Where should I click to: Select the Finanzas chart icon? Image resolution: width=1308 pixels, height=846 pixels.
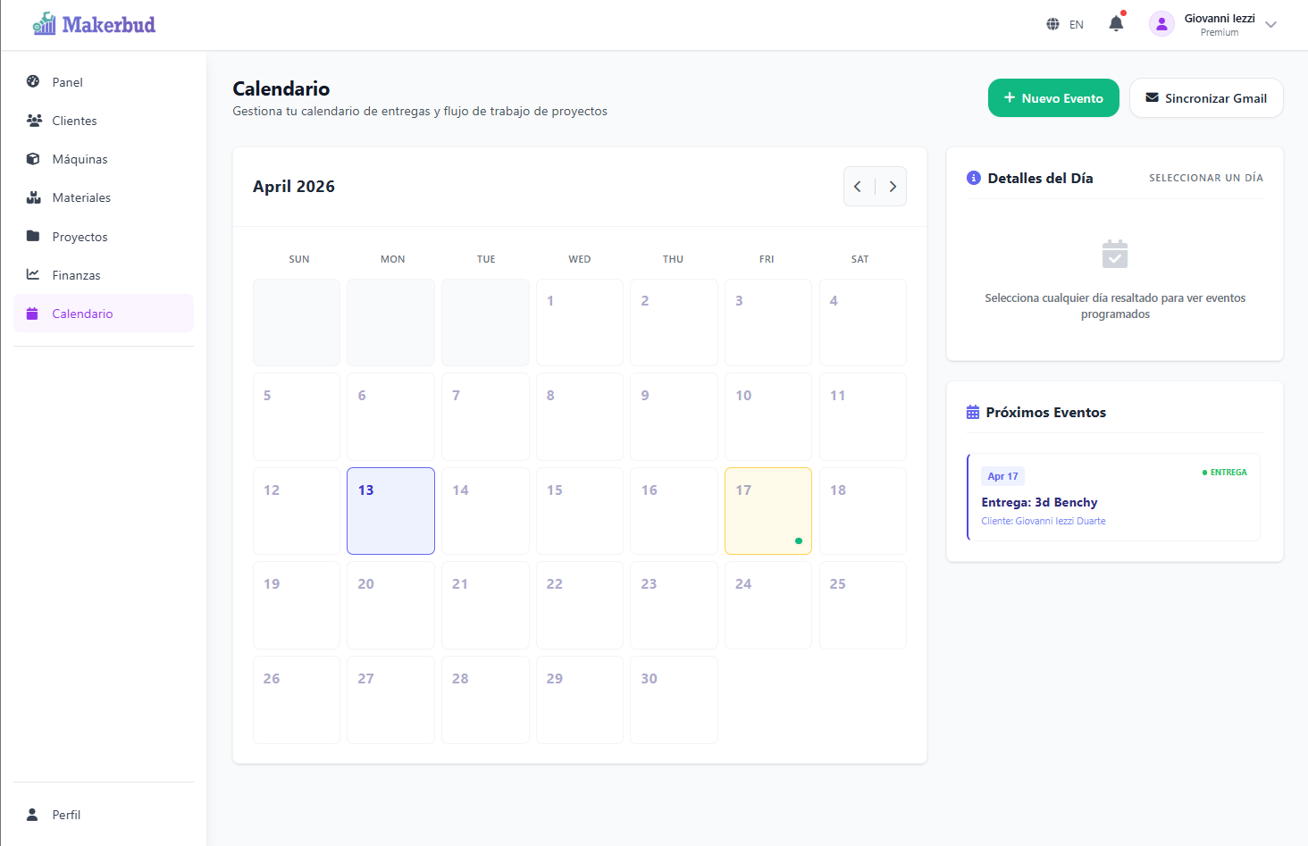pyautogui.click(x=32, y=274)
